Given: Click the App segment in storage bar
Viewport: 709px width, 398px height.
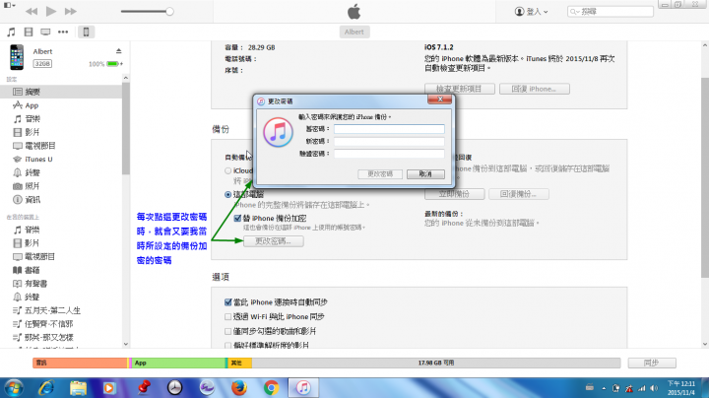Looking at the screenshot, I should [178, 363].
